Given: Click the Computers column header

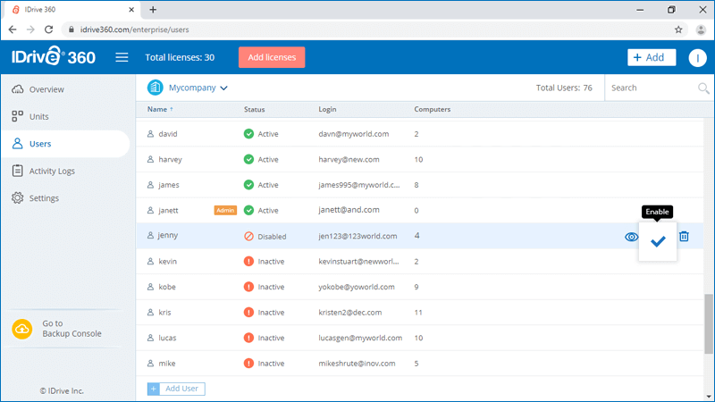Looking at the screenshot, I should tap(433, 109).
